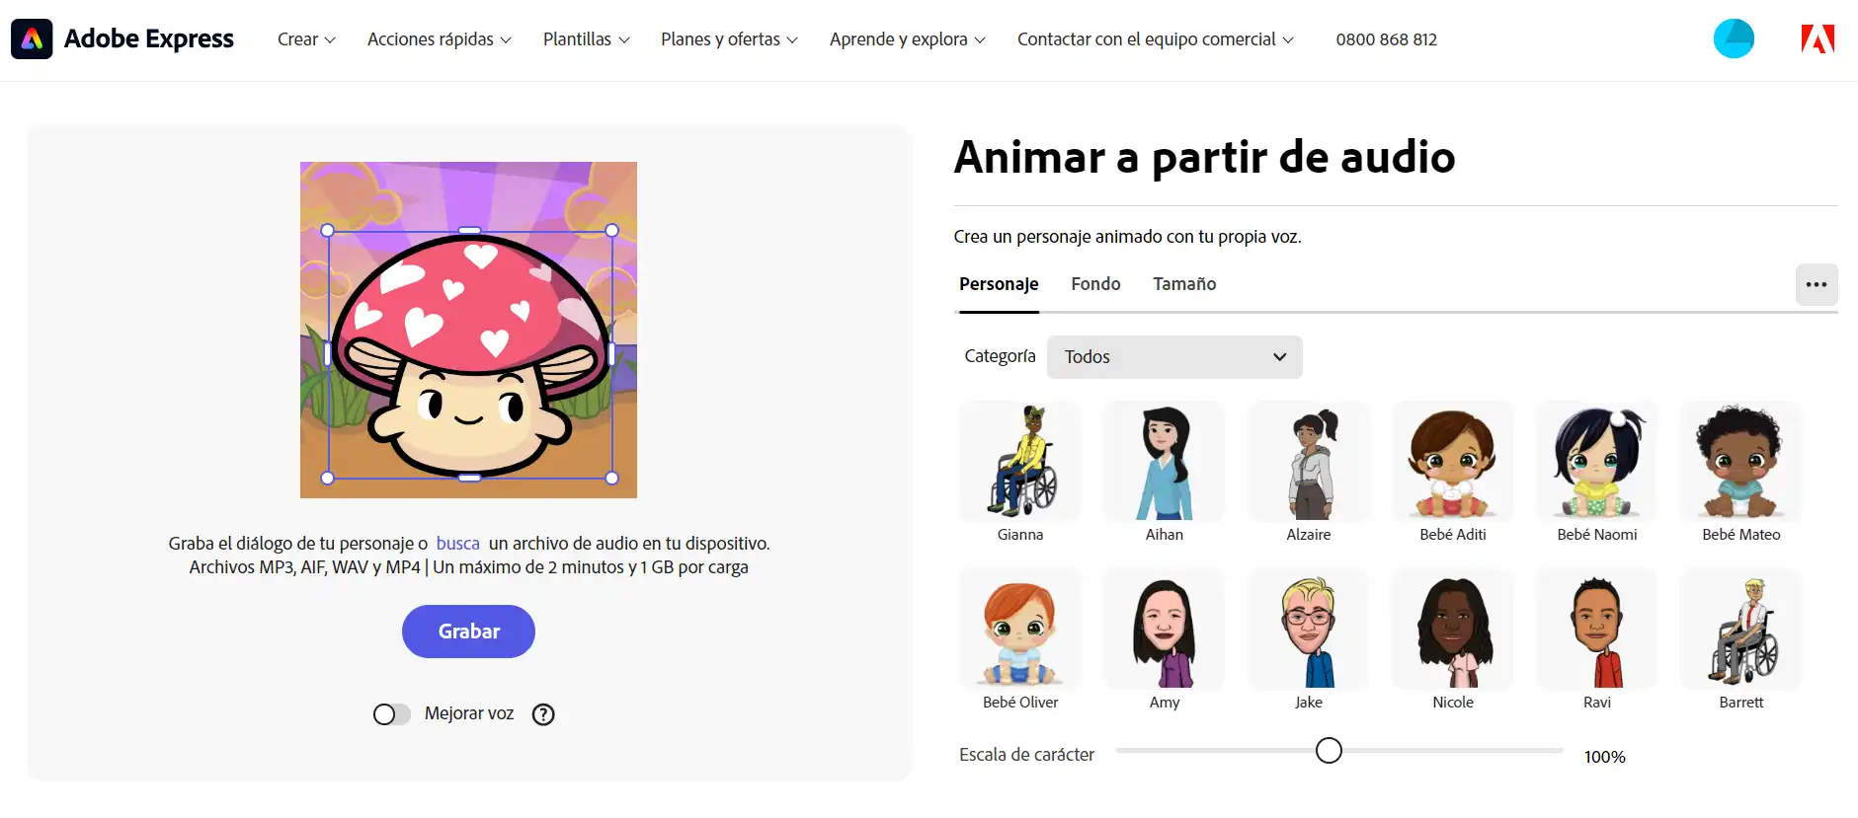Open the user profile avatar

pyautogui.click(x=1734, y=38)
